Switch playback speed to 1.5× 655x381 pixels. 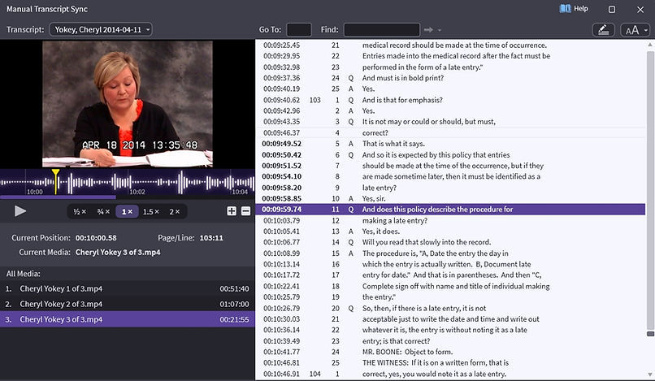point(151,211)
